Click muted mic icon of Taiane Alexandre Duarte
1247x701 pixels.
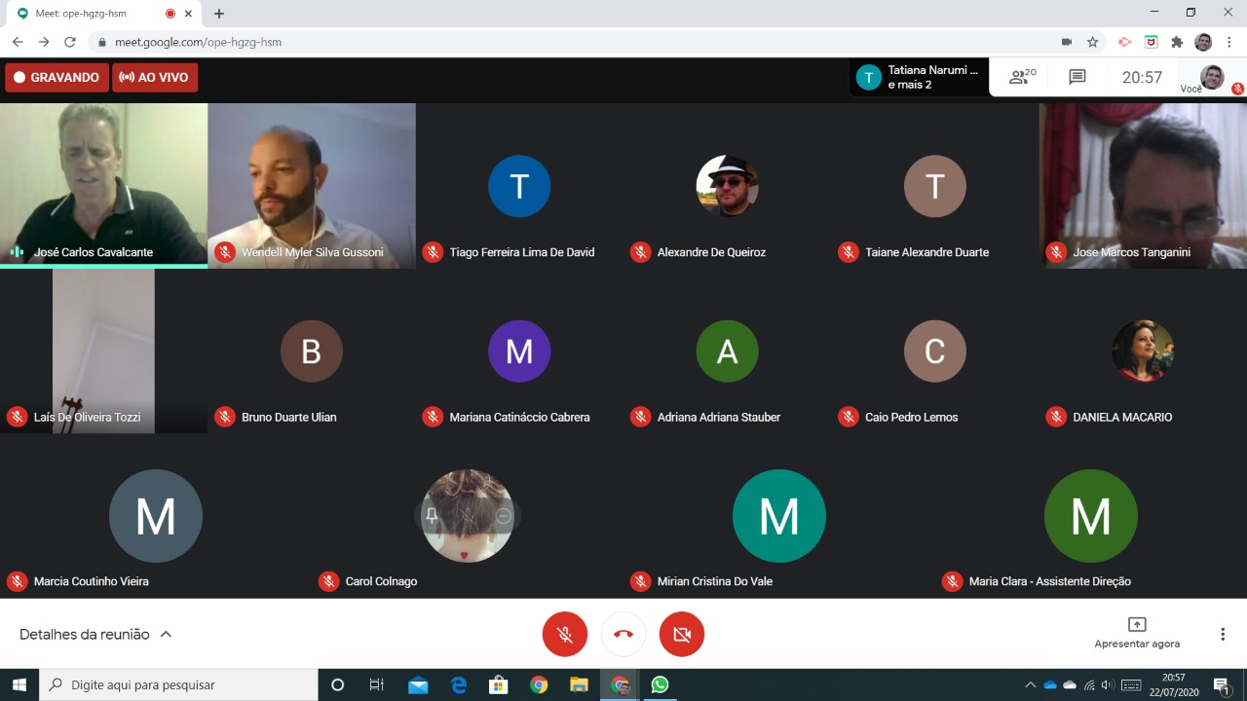click(x=849, y=252)
